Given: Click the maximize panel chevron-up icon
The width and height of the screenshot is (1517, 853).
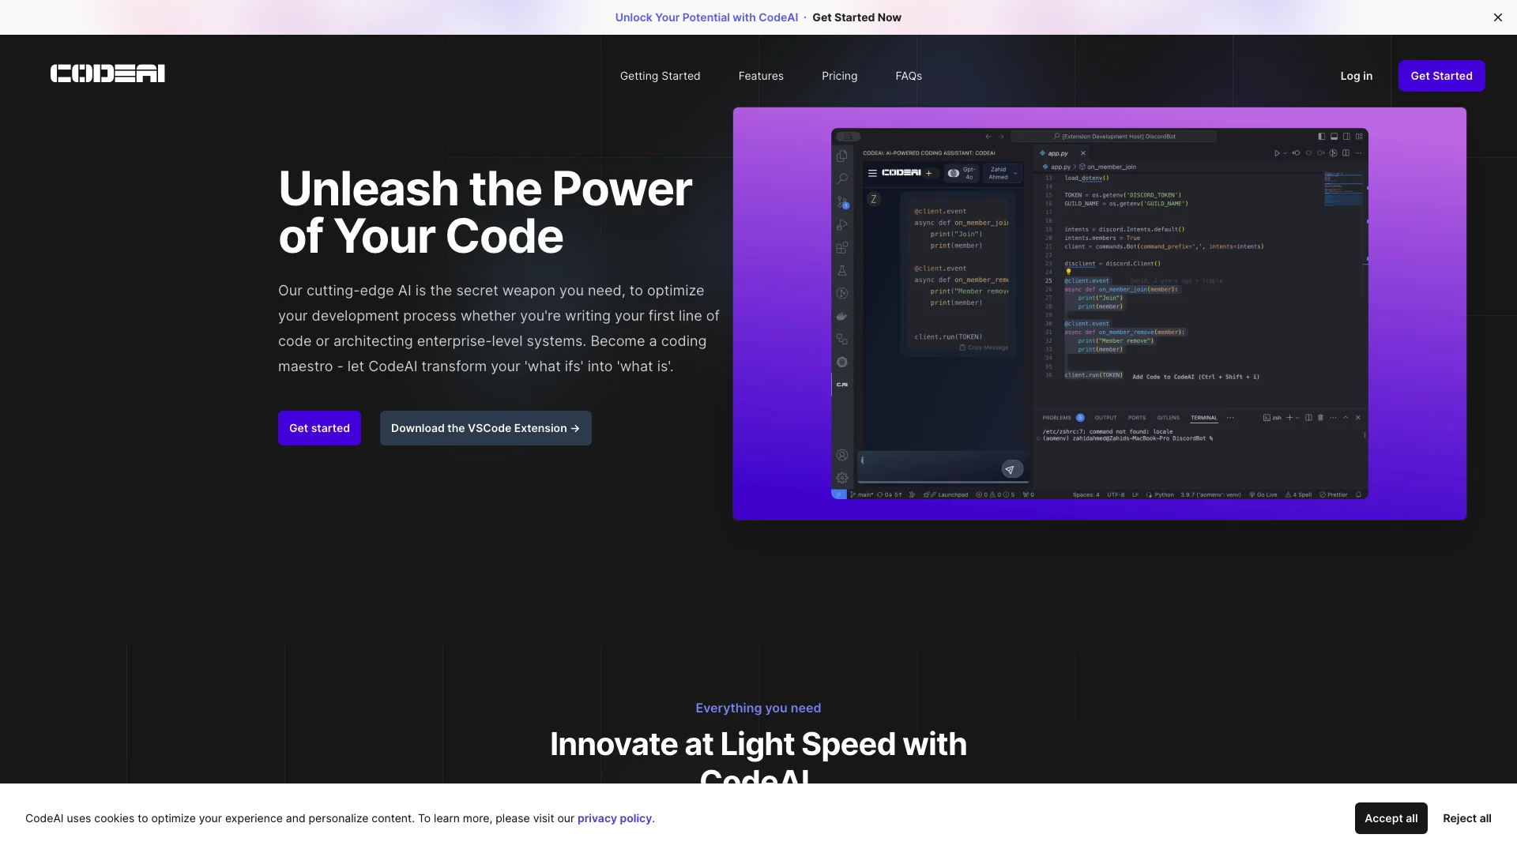Looking at the screenshot, I should 1346,418.
